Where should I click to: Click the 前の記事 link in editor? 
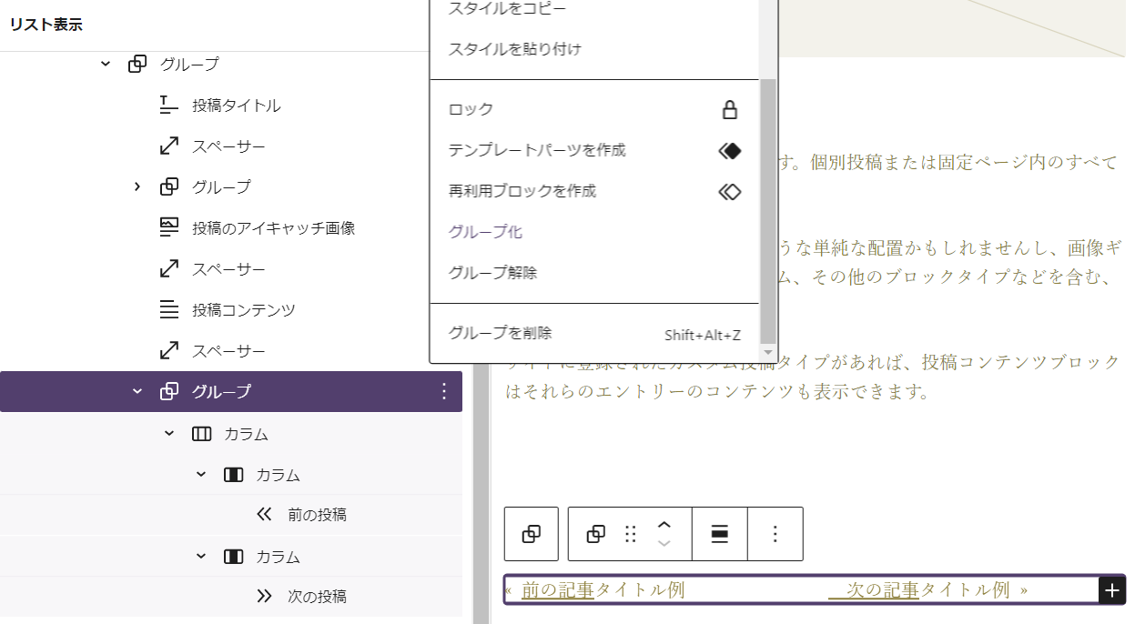[557, 589]
